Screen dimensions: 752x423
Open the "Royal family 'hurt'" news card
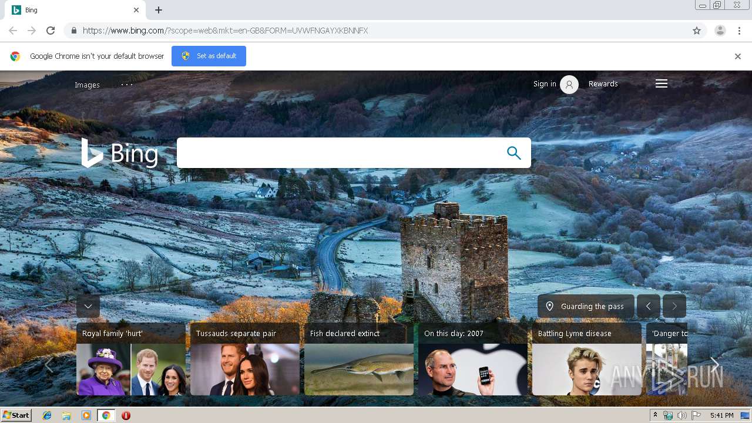coord(131,359)
